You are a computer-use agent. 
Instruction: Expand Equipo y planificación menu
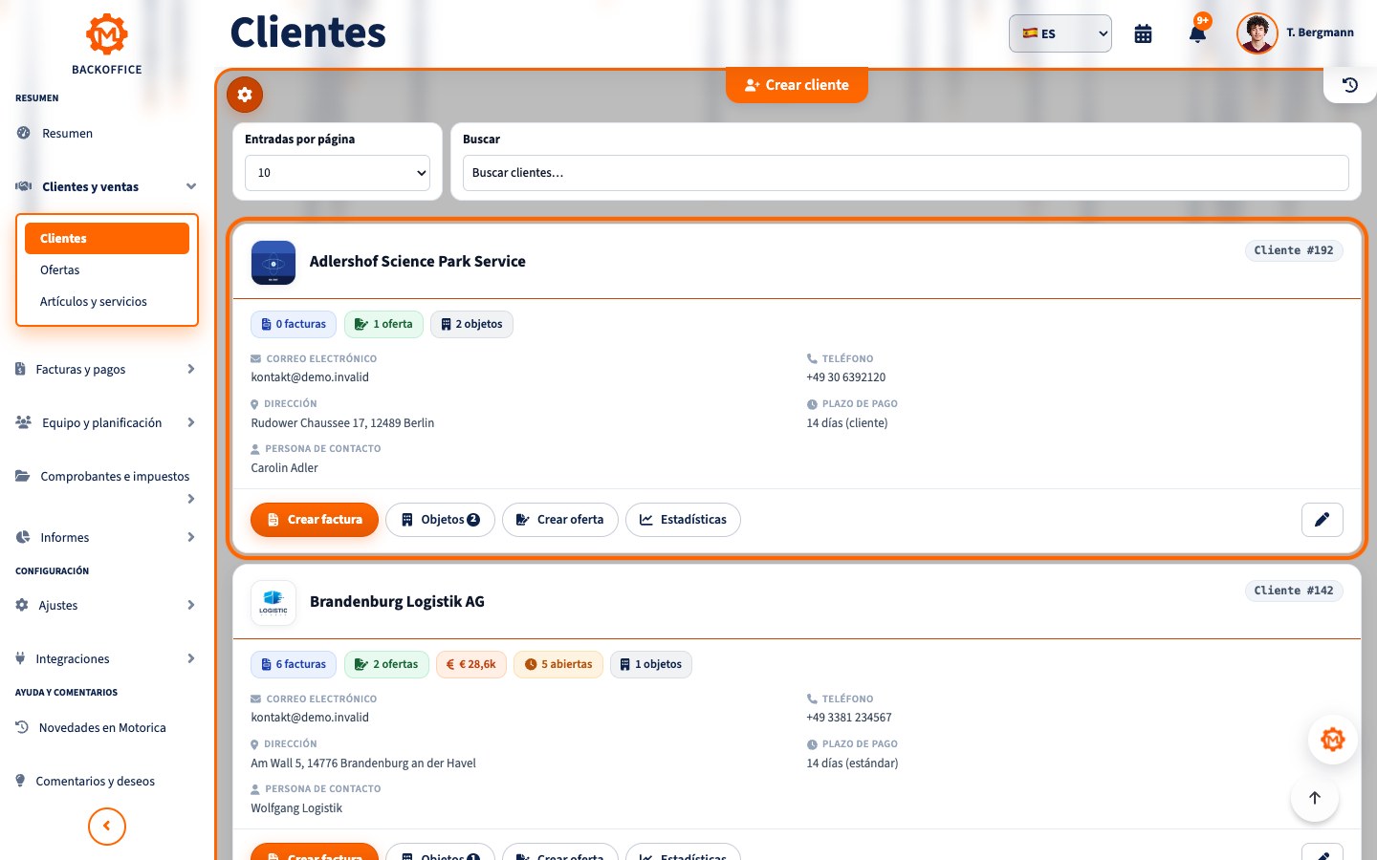pos(107,423)
